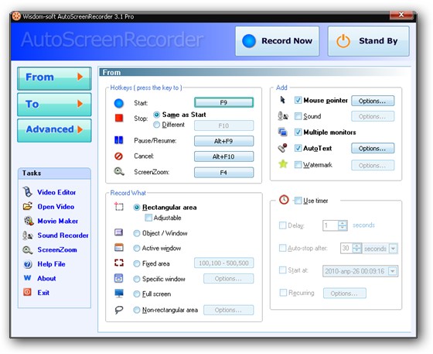Click the Open Video folder icon
433x354 pixels.
click(x=28, y=206)
